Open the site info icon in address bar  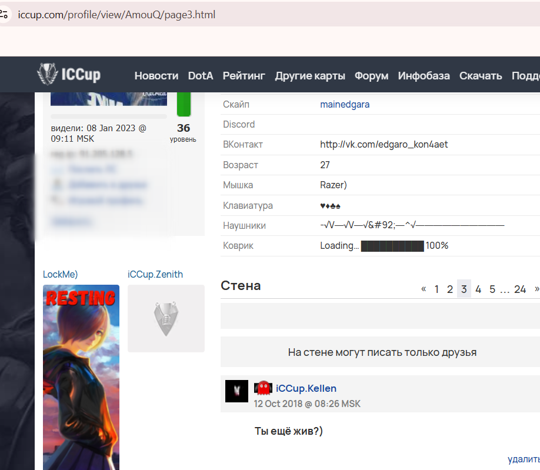point(4,15)
